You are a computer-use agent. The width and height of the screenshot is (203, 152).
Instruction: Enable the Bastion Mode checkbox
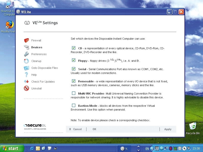[x=74, y=105]
